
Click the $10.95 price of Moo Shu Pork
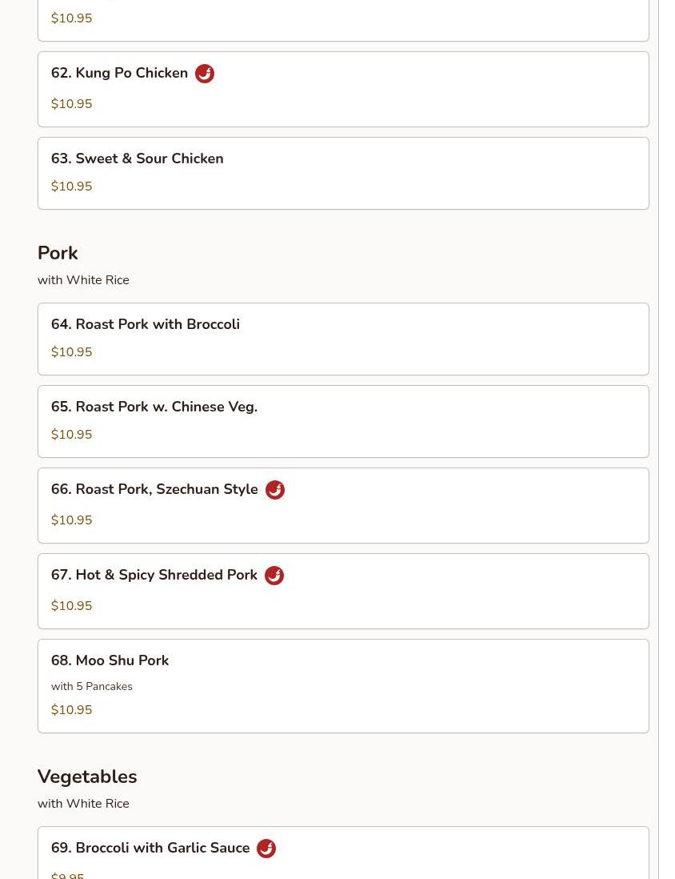(x=72, y=710)
